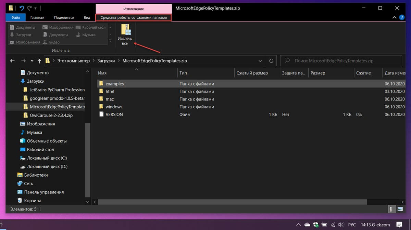Select the html folder in the file list

tap(110, 91)
